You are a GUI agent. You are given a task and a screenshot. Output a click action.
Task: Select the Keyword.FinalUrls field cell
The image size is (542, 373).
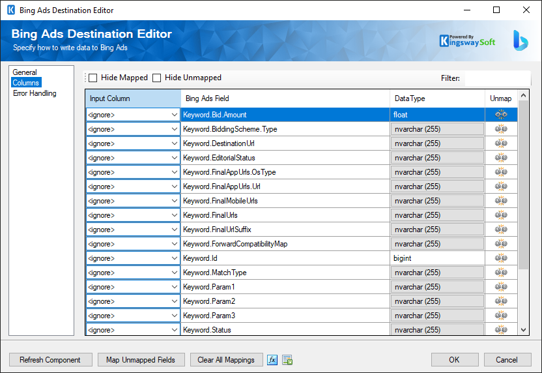tap(285, 215)
